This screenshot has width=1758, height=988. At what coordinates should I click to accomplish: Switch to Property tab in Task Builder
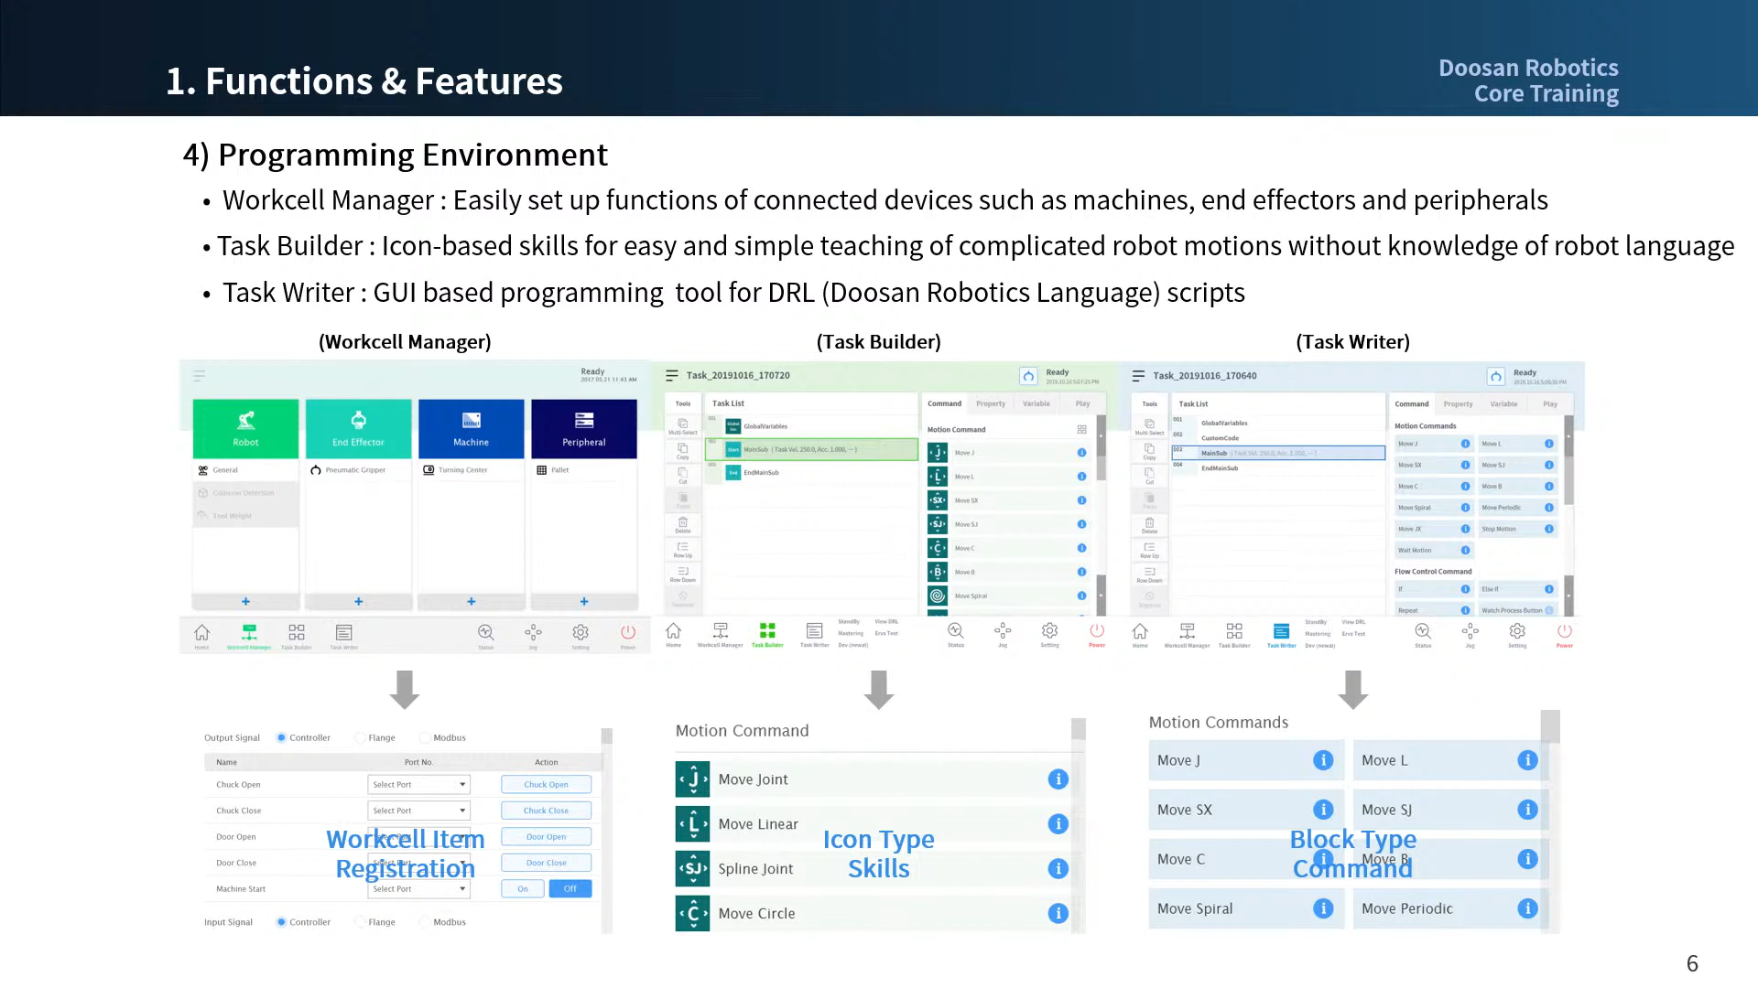[990, 403]
